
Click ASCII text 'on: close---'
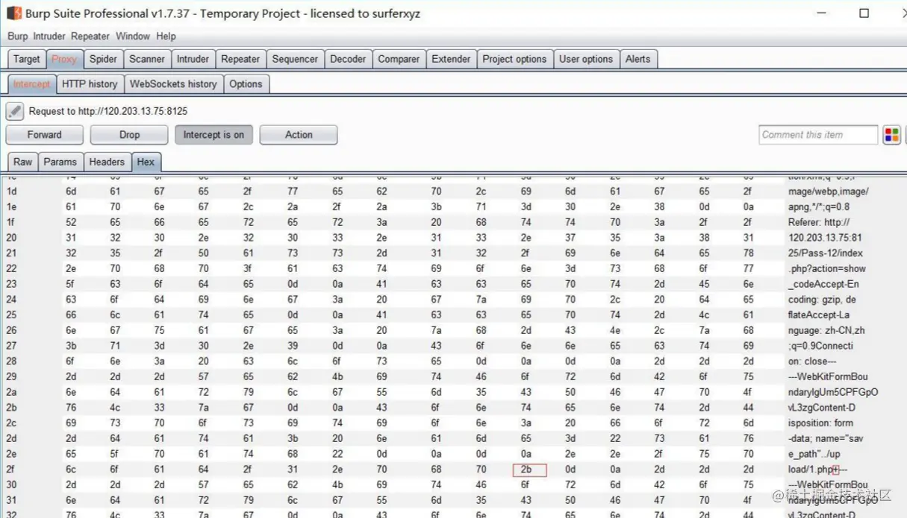pos(813,361)
